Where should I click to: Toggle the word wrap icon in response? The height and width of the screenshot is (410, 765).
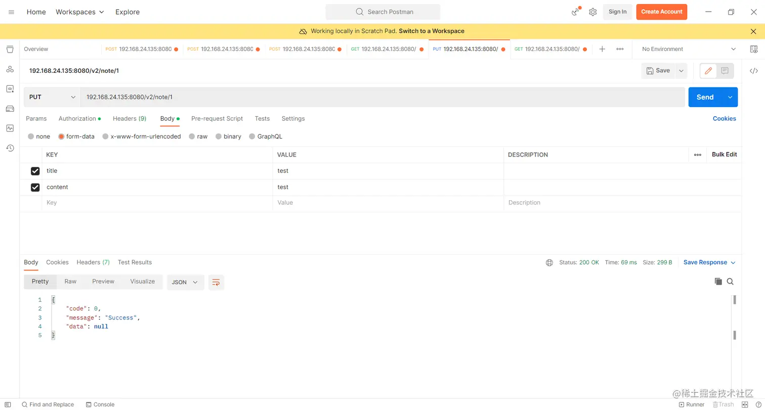216,282
